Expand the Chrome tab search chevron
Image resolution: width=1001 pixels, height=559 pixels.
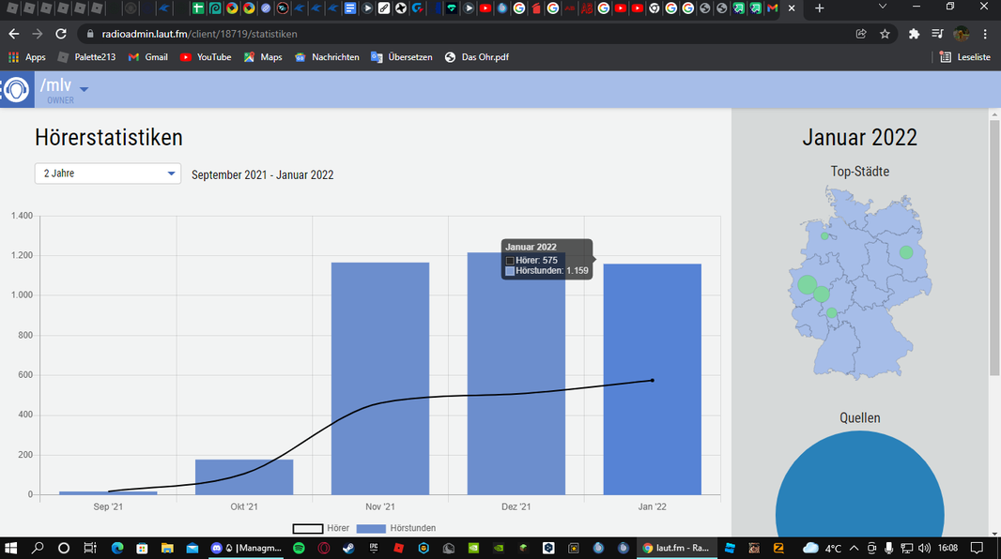883,8
